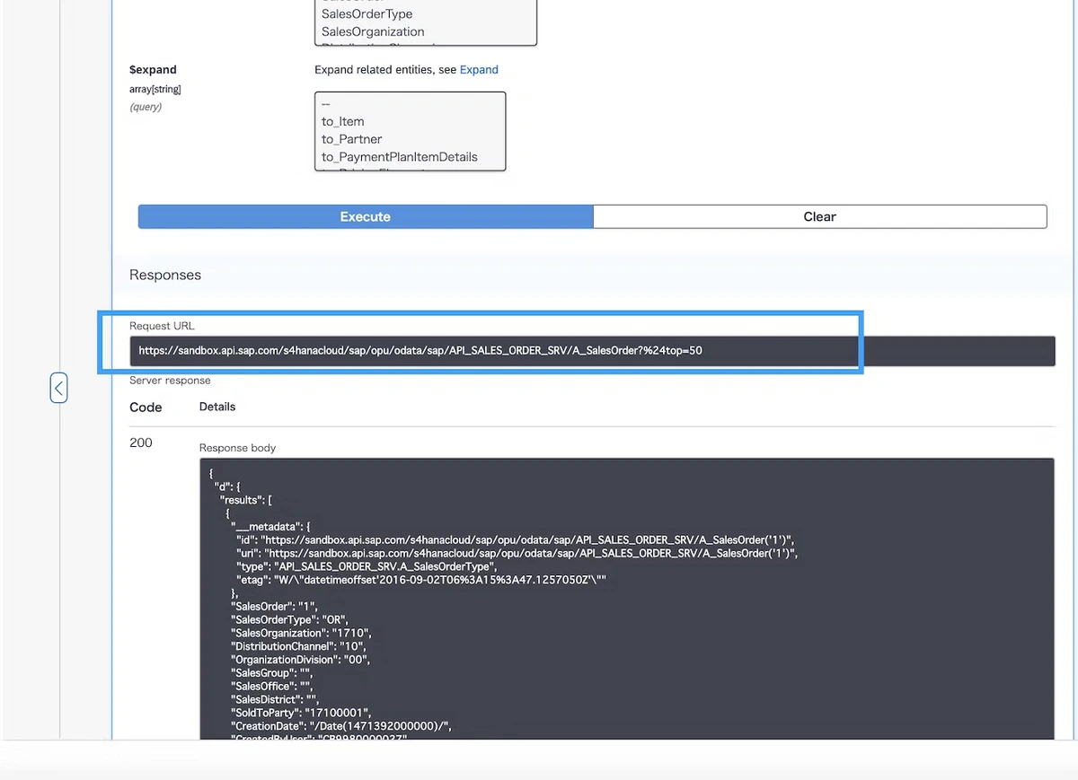Click the $expand parameter name
Viewport: 1078px width, 780px height.
153,69
